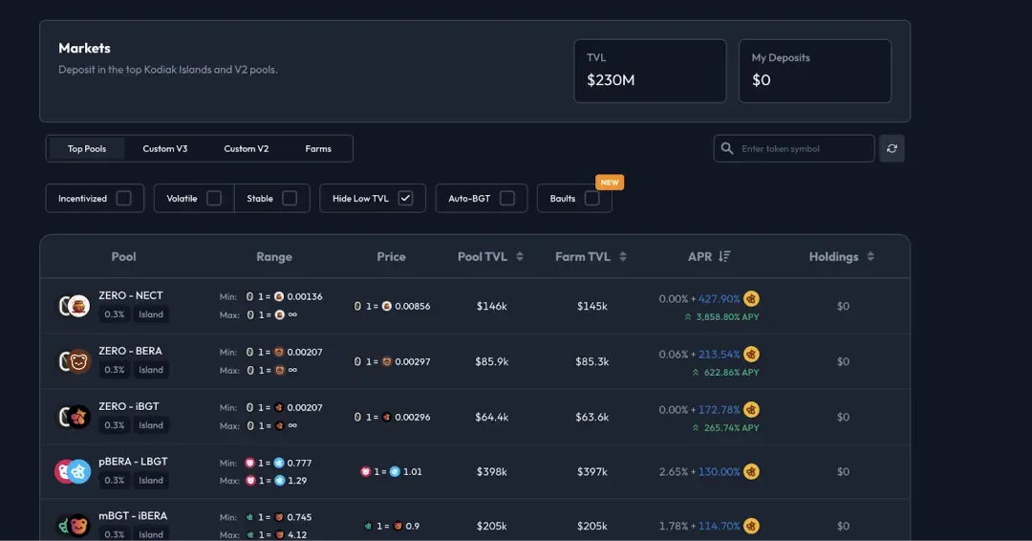1032x541 pixels.
Task: Enable the Incentivized checkbox
Action: pyautogui.click(x=123, y=198)
